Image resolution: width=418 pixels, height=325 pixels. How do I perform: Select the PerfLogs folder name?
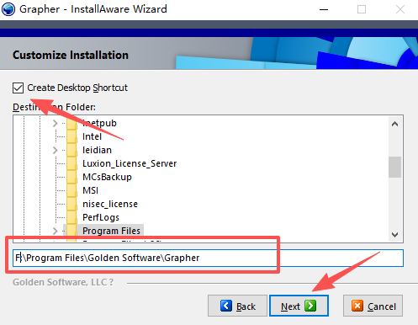(x=101, y=217)
